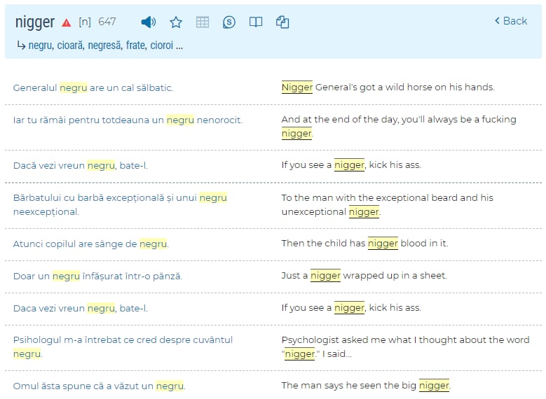Select the translation "frate"

click(x=136, y=45)
